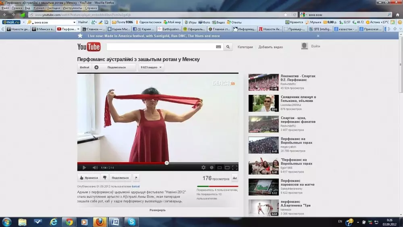The image size is (403, 227).
Task: Flag the video with the flag icon
Action: (x=136, y=177)
